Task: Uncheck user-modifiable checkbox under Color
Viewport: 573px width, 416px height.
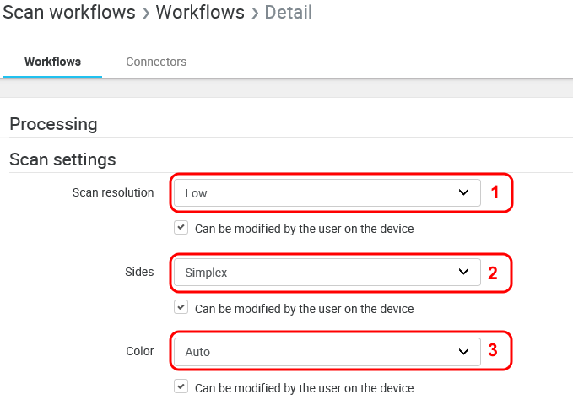Action: pyautogui.click(x=181, y=387)
